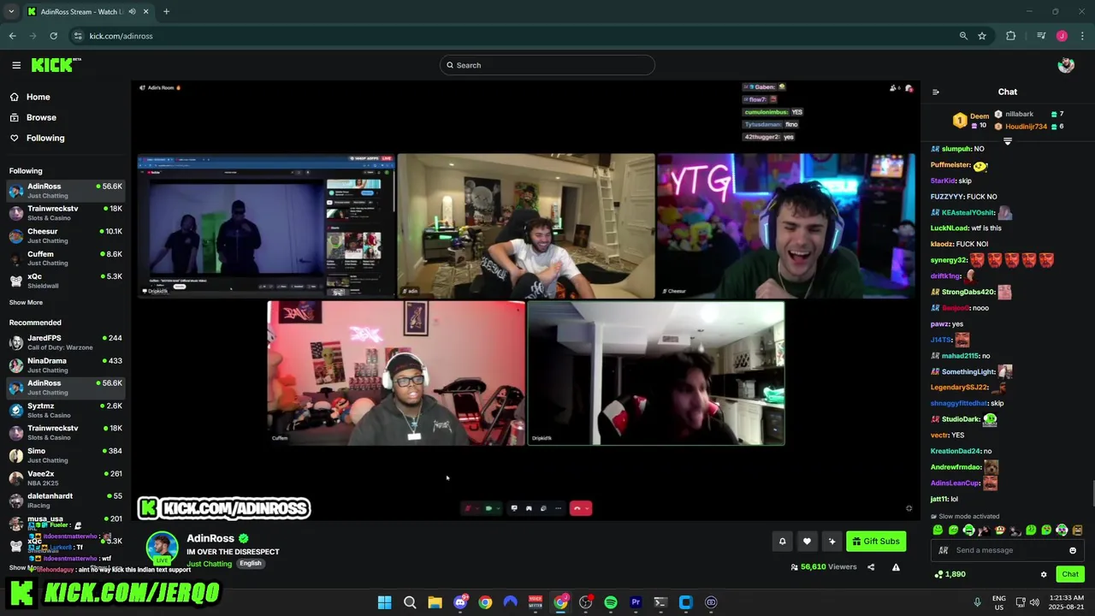The height and width of the screenshot is (616, 1095).
Task: Click the Search input field
Action: coord(547,65)
